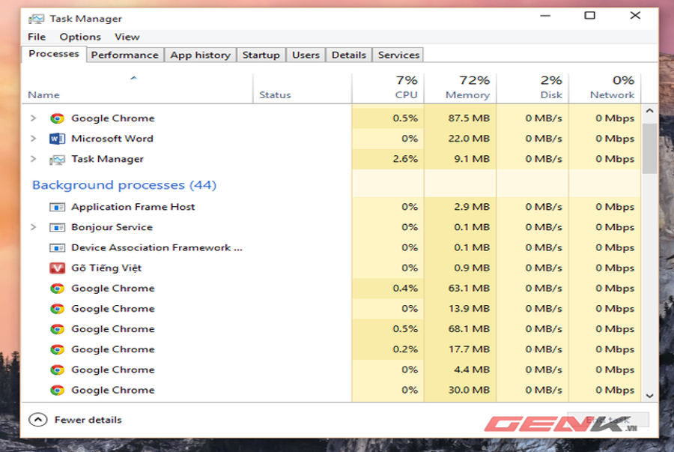
Task: Close the Task Manager window
Action: pyautogui.click(x=635, y=16)
